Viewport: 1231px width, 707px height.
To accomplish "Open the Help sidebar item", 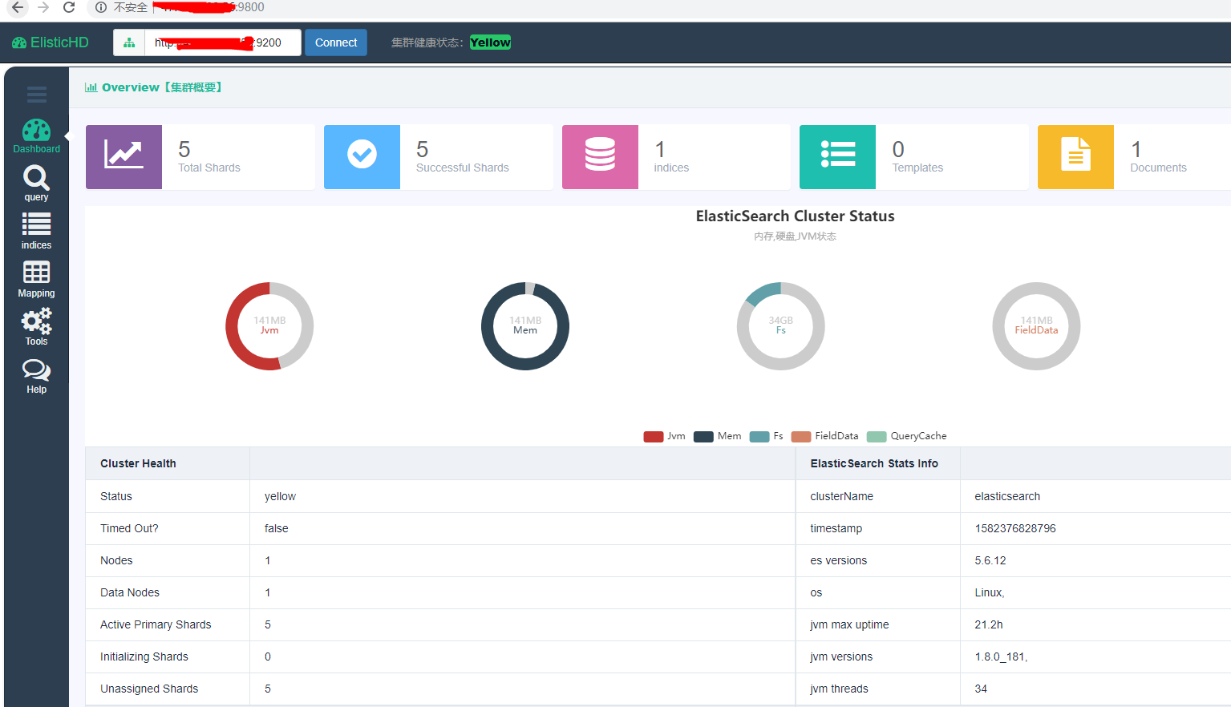I will click(36, 376).
